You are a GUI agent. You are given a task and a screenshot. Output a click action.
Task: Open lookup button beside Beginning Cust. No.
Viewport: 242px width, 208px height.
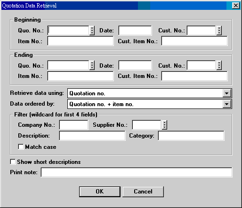point(219,31)
